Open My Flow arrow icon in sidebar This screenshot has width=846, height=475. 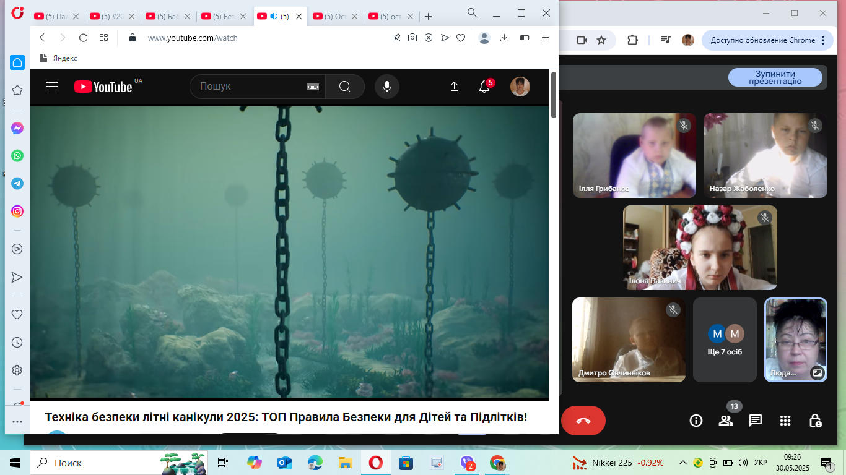click(x=17, y=277)
